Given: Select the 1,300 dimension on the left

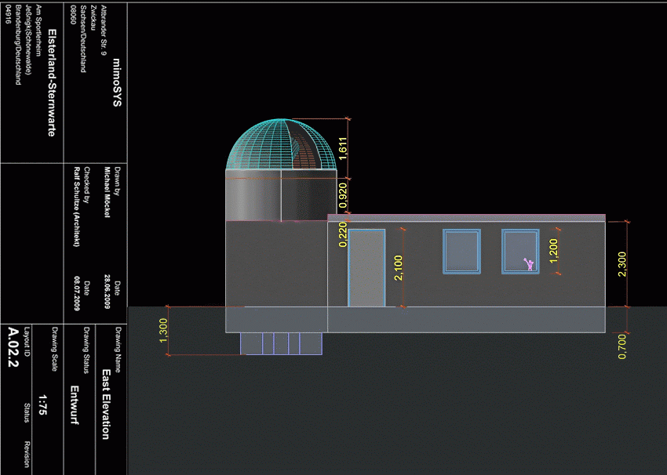Looking at the screenshot, I should click(163, 330).
